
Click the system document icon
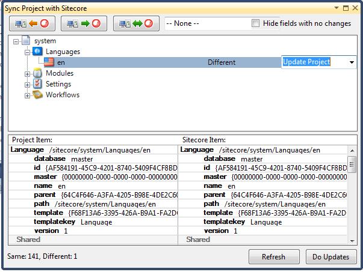pos(26,41)
